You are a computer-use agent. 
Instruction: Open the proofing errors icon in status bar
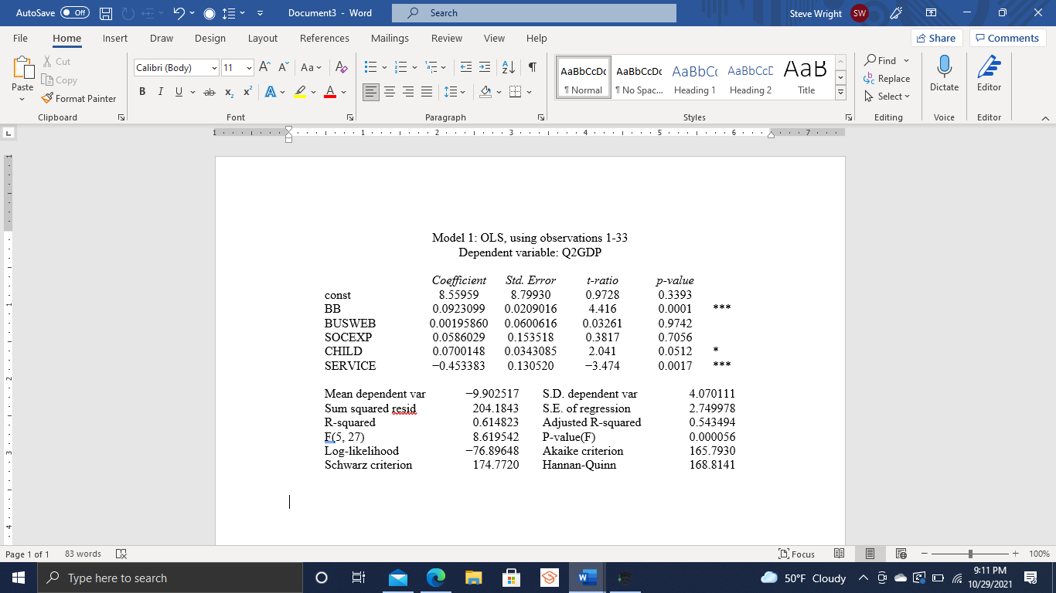pos(121,554)
